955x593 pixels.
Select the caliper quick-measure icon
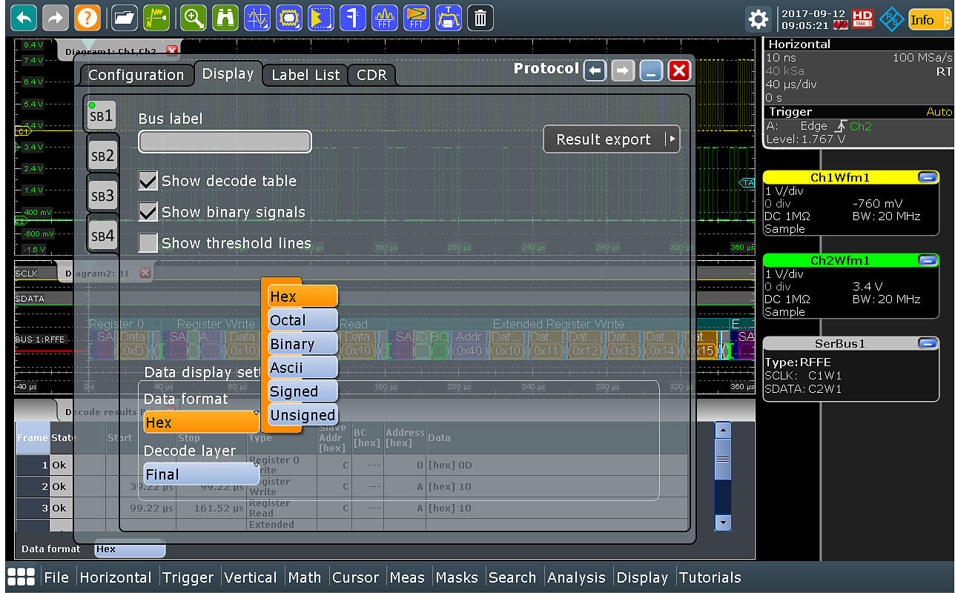(x=352, y=17)
